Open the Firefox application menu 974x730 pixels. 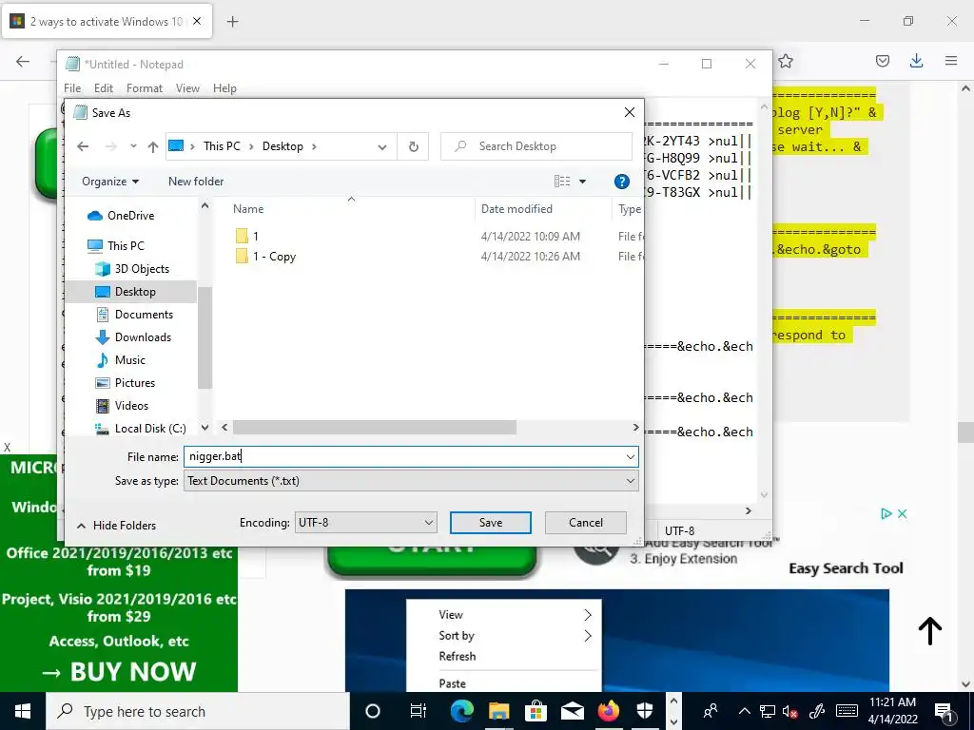[x=951, y=61]
